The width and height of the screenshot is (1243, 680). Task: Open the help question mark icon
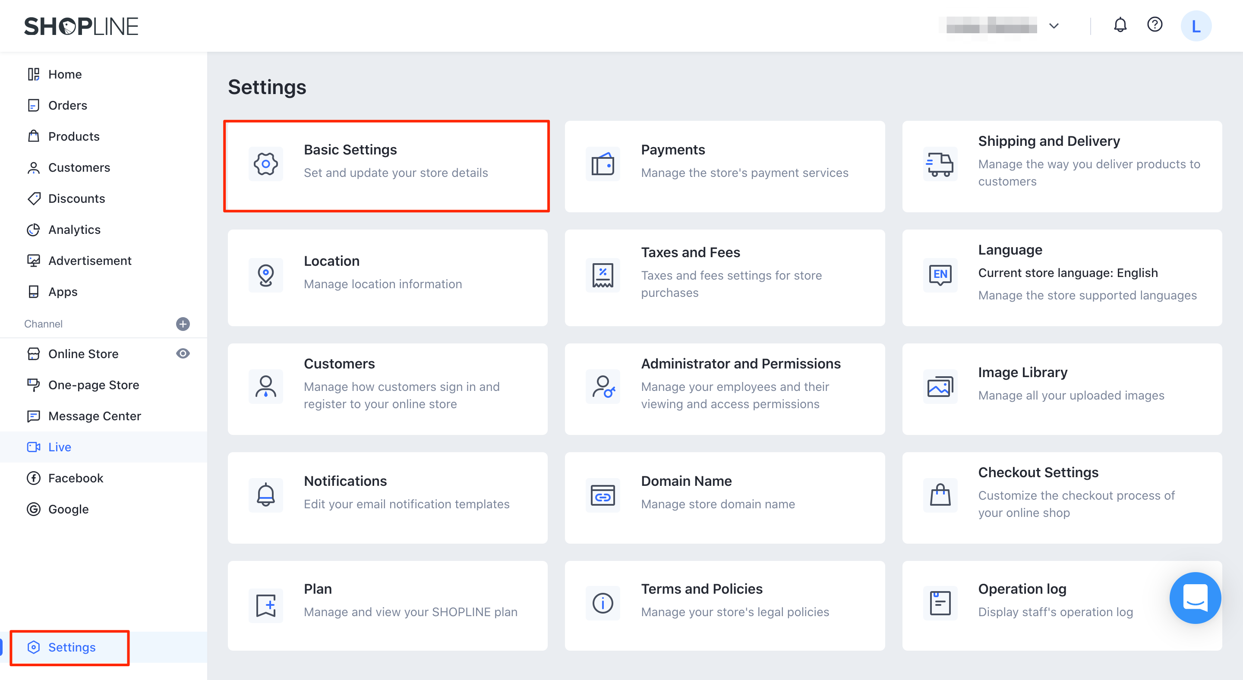coord(1155,25)
